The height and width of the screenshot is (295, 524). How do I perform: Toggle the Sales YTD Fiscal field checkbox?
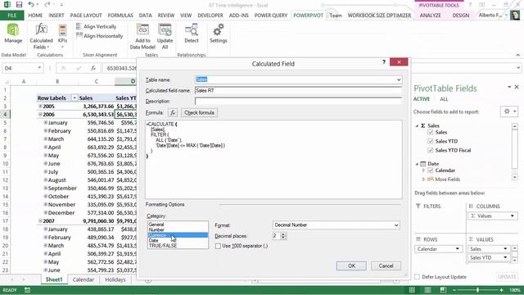[x=431, y=150]
